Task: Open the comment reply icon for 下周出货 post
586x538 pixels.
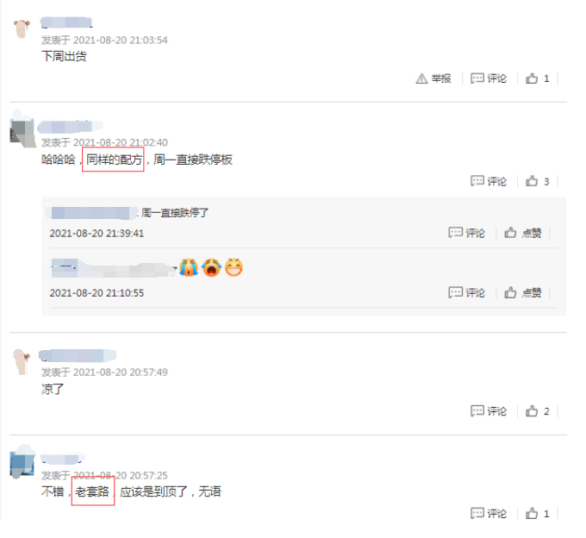Action: pyautogui.click(x=489, y=78)
